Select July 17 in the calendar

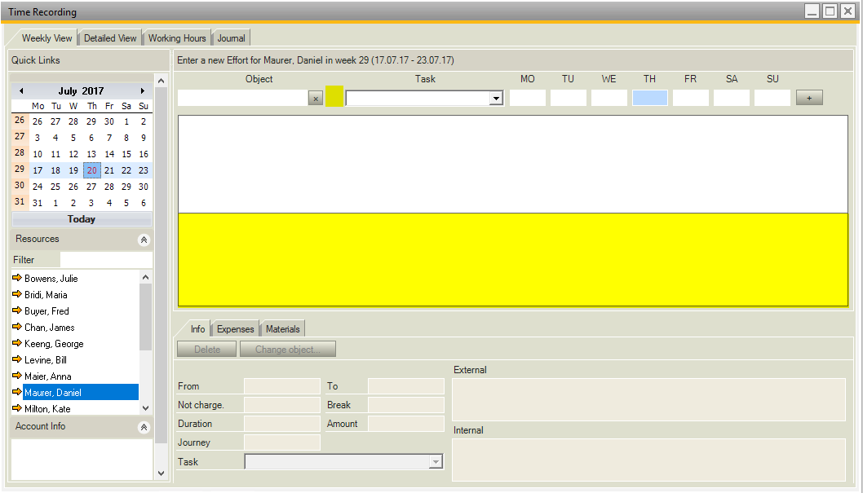[38, 170]
